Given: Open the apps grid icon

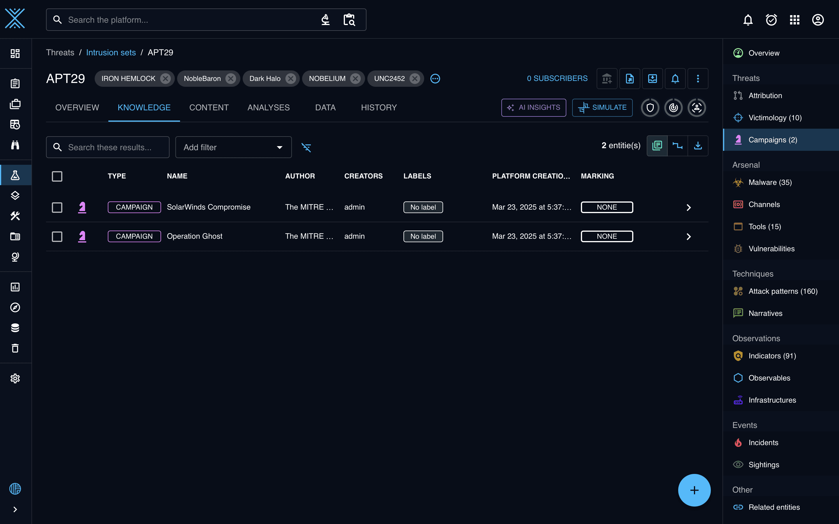Looking at the screenshot, I should [794, 20].
